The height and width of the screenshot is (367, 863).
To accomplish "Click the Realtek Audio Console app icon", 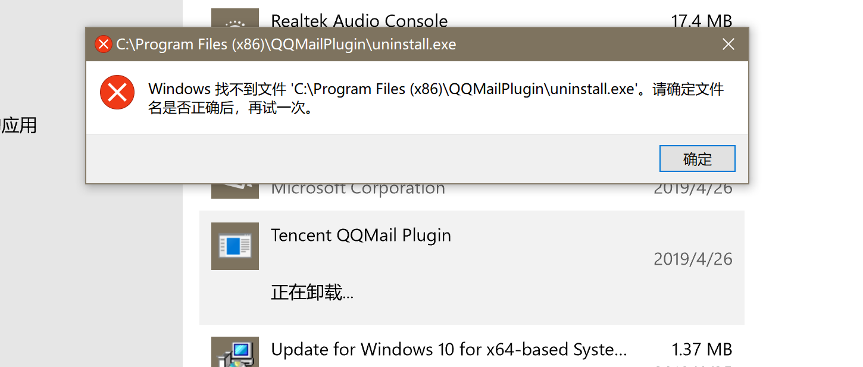I will coord(235,17).
